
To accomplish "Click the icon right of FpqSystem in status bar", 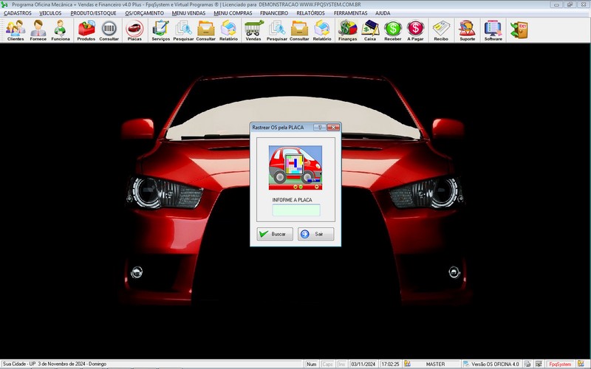I will tap(581, 364).
